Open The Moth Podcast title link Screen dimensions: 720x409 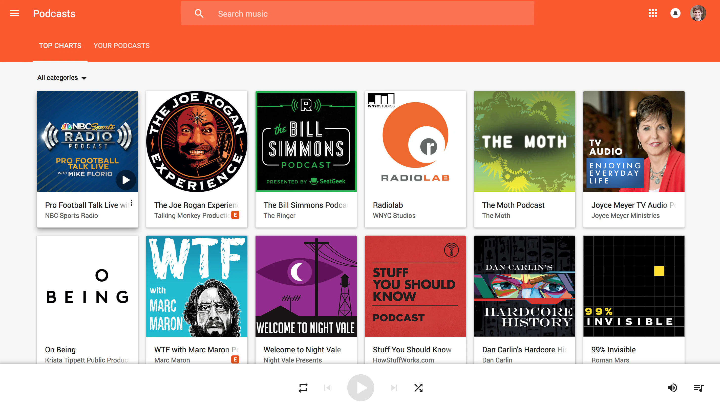[x=513, y=205]
